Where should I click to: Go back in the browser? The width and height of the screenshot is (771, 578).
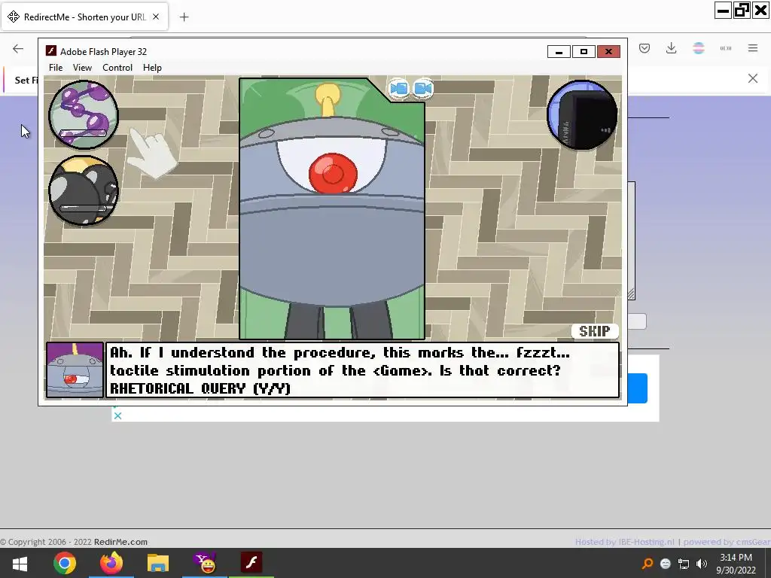(18, 48)
